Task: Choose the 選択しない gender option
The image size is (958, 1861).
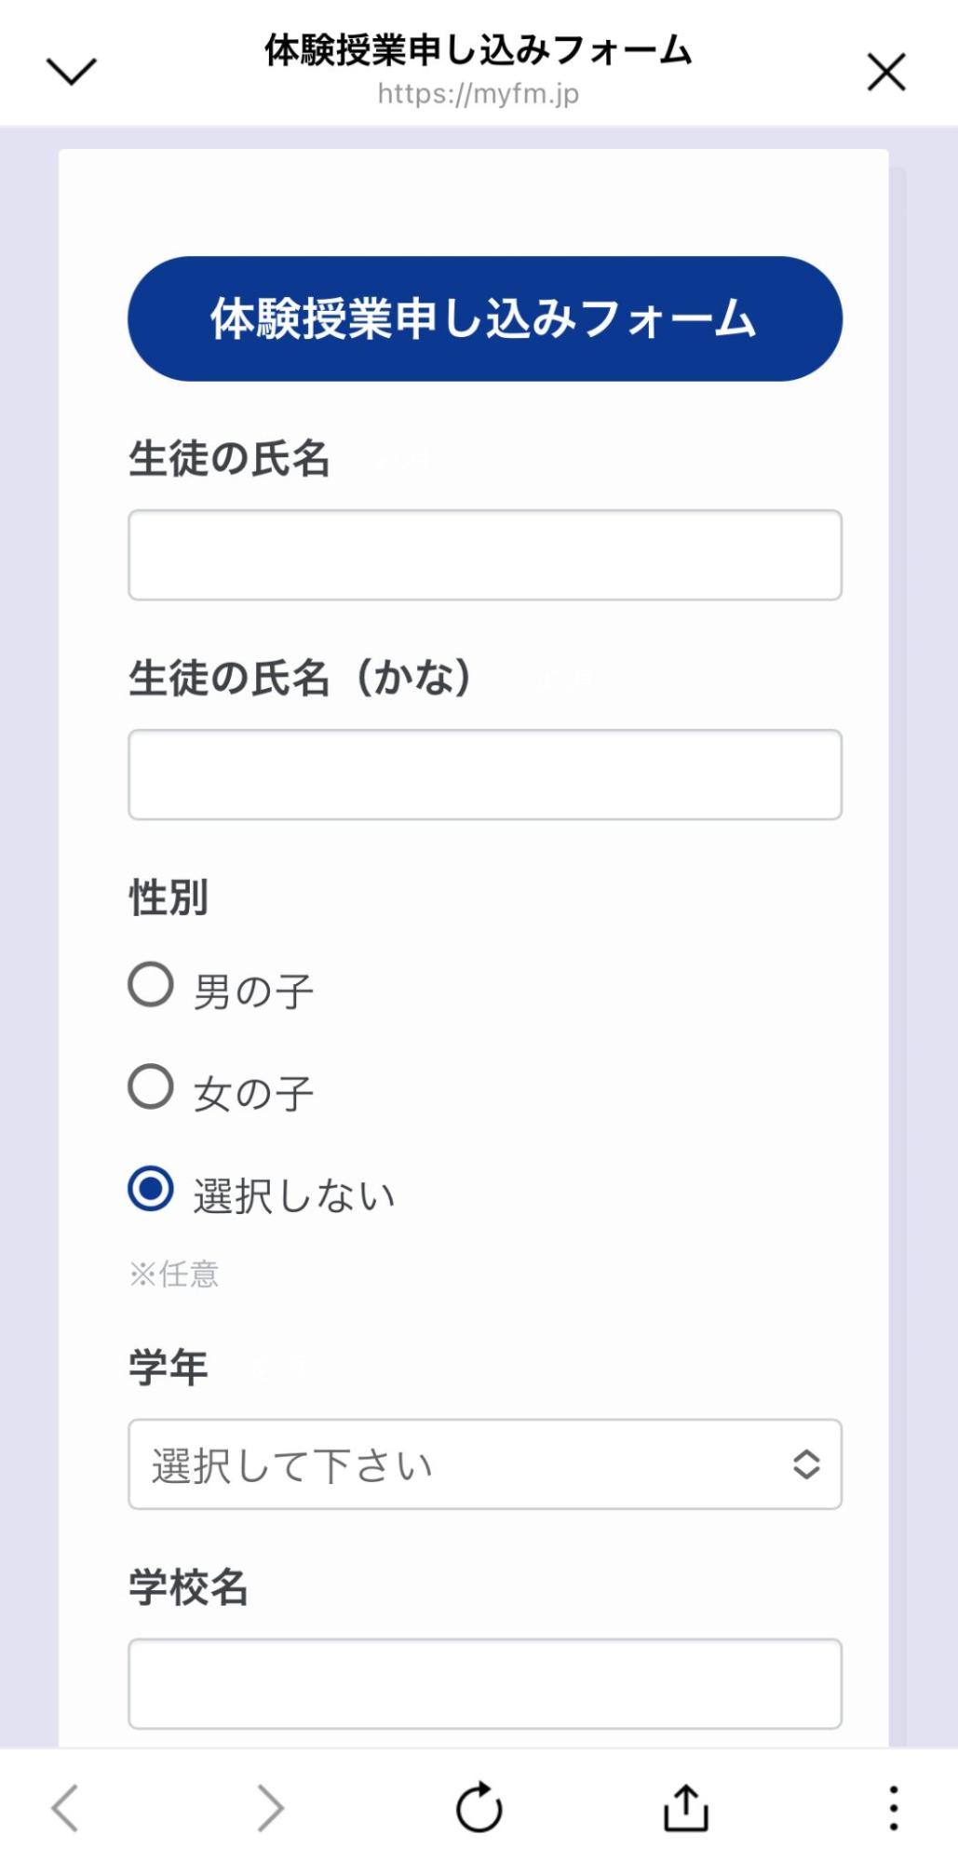Action: point(152,1193)
